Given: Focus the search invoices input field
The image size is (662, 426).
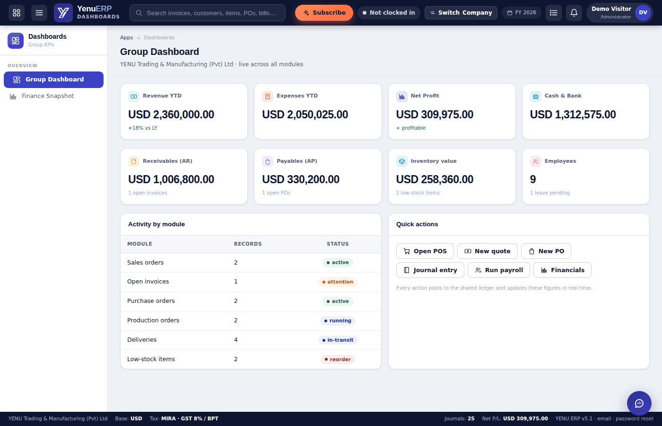Looking at the screenshot, I should [208, 13].
